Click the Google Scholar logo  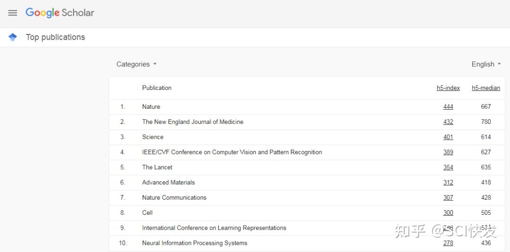(x=60, y=13)
